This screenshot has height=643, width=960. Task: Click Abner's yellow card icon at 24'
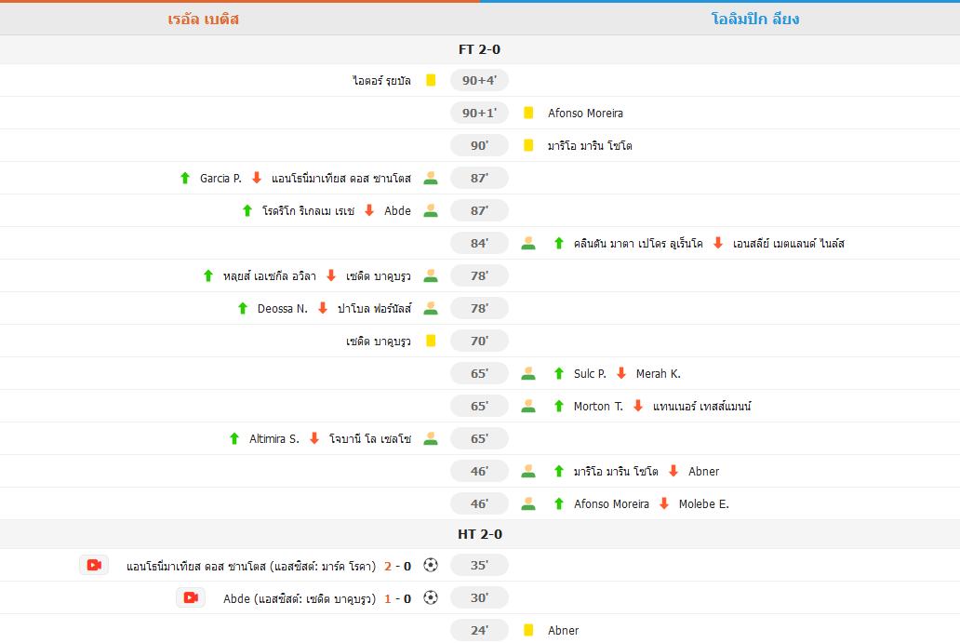click(528, 630)
